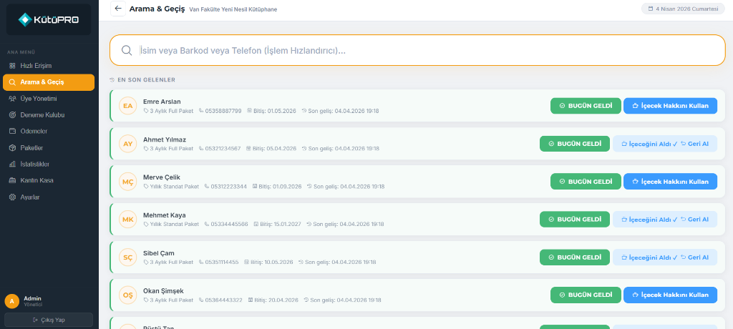Focus the name, barcode or phone search field

coord(417,50)
